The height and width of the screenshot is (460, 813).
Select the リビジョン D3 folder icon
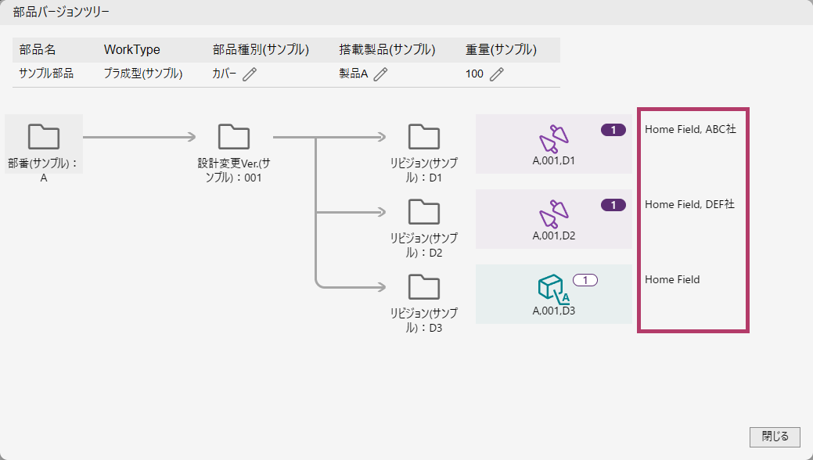pyautogui.click(x=425, y=287)
